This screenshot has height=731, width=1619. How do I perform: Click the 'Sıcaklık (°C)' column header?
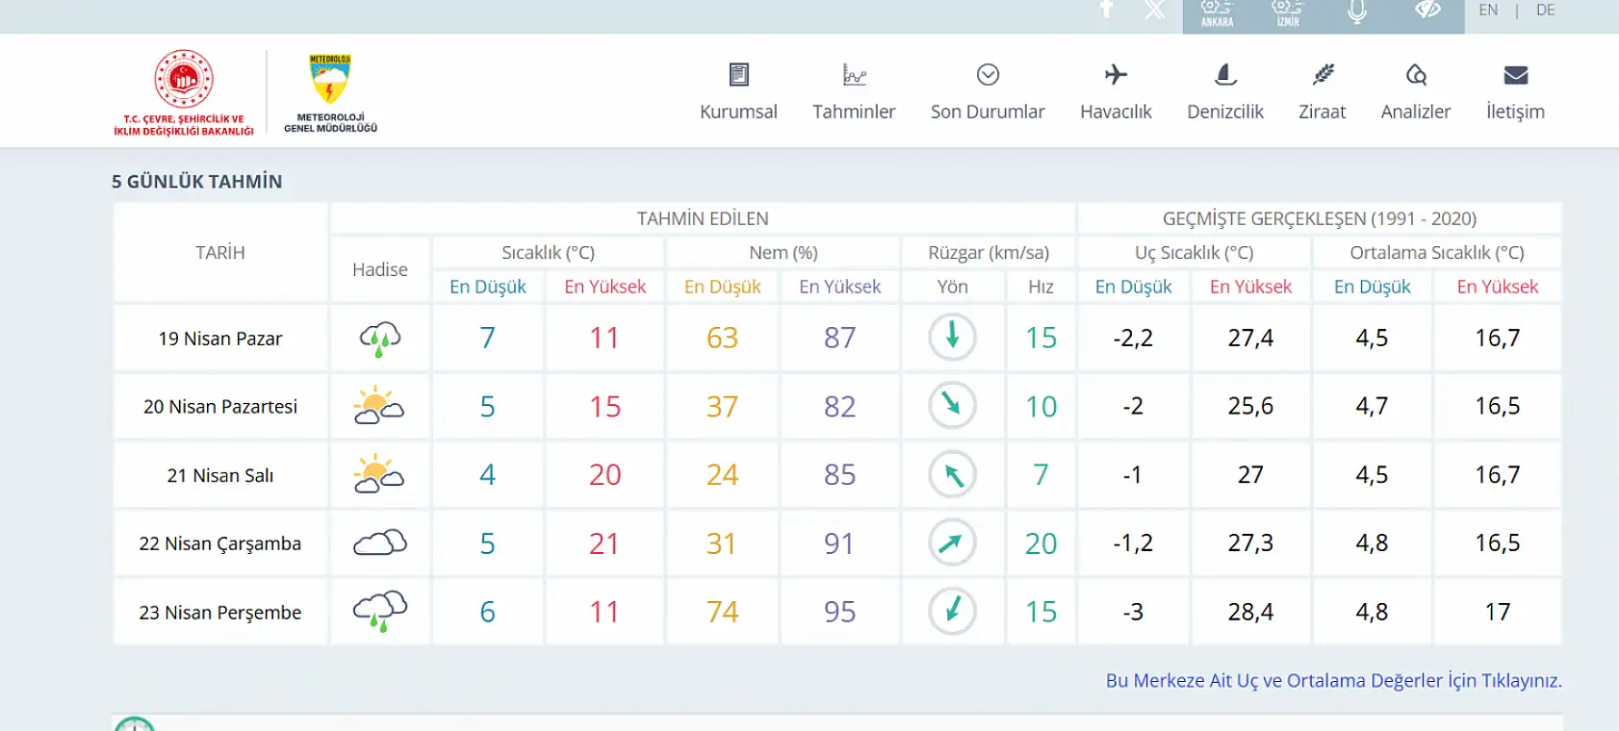tap(548, 252)
